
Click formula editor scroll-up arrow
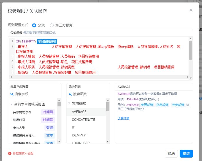click(190, 39)
